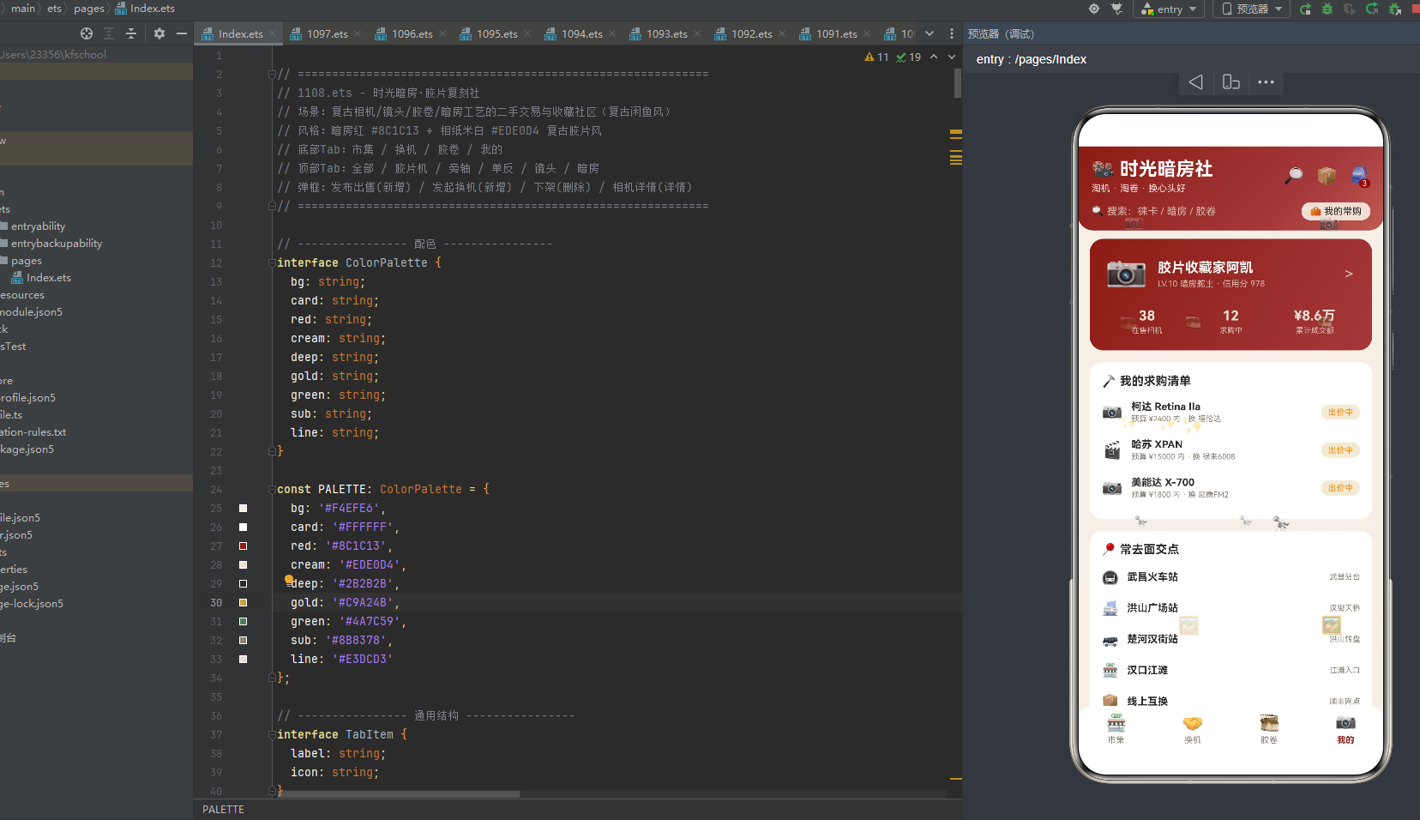
Task: Click the red stop icon
Action: click(x=1417, y=9)
